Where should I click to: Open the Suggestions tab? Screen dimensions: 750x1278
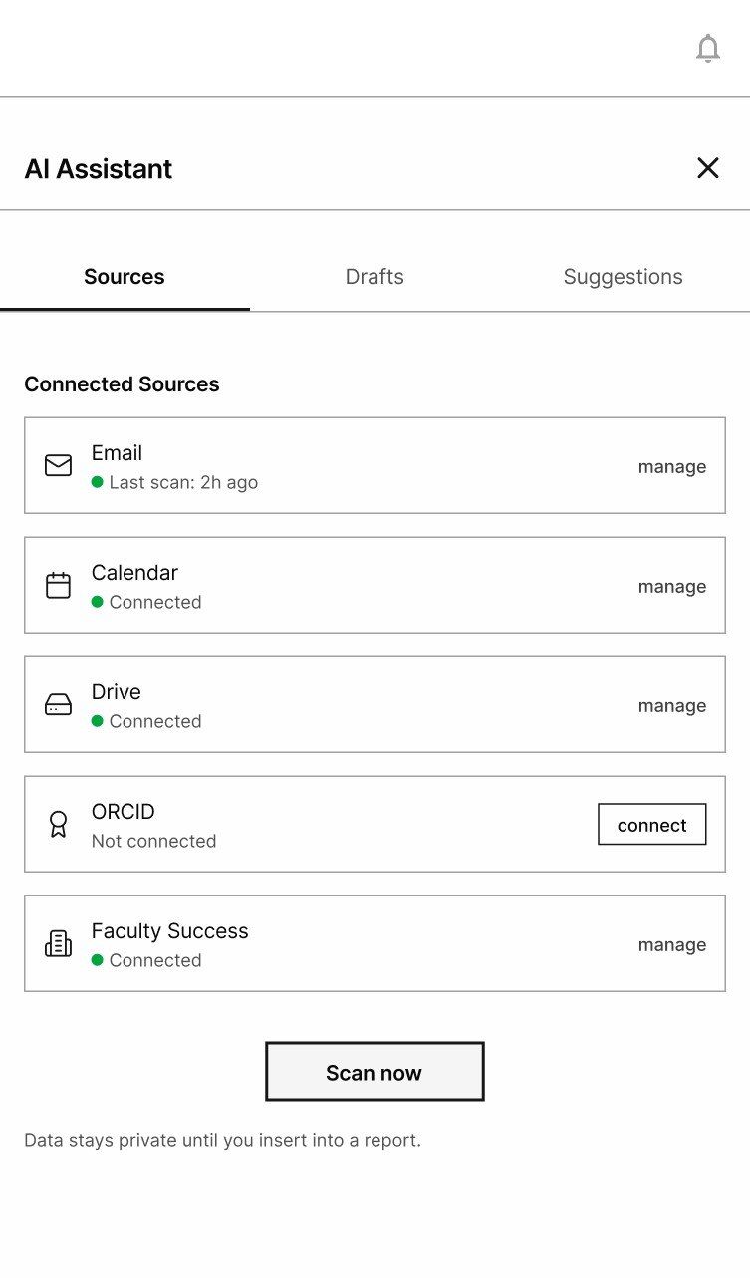click(x=623, y=277)
